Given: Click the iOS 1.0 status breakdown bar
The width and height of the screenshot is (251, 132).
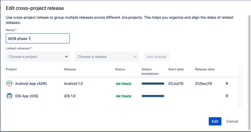Looking at the screenshot, I should (x=153, y=96).
